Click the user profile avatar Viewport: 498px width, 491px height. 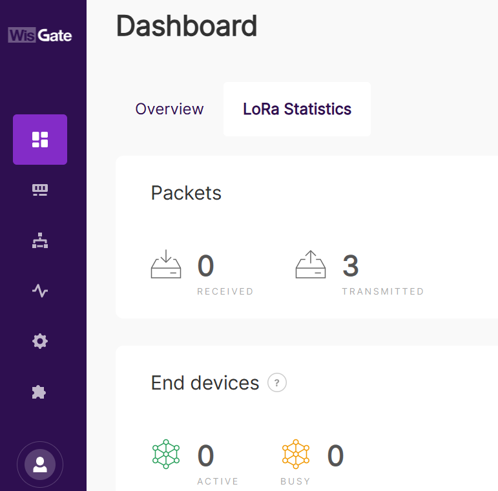point(40,465)
